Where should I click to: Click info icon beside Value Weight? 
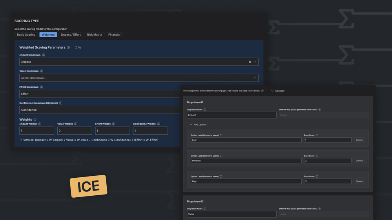(x=76, y=124)
